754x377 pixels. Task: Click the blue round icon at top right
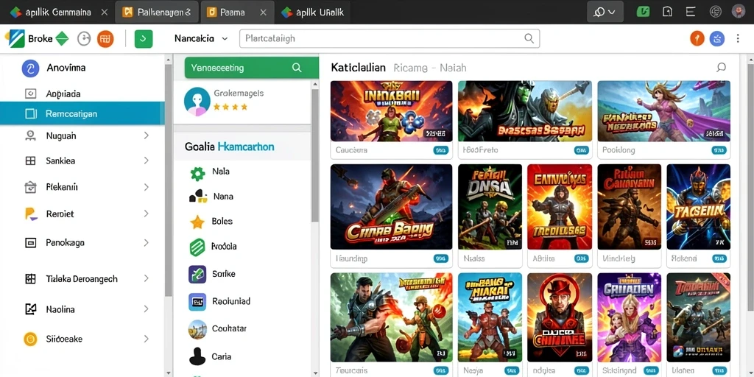(x=717, y=38)
